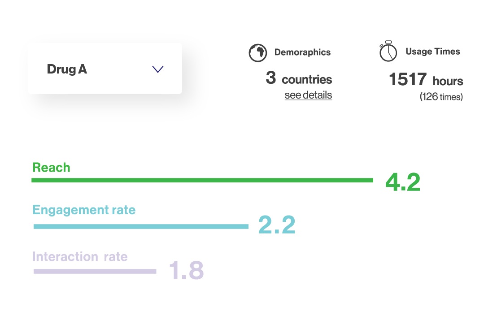Click the teal Engagement rate bar

click(x=141, y=226)
